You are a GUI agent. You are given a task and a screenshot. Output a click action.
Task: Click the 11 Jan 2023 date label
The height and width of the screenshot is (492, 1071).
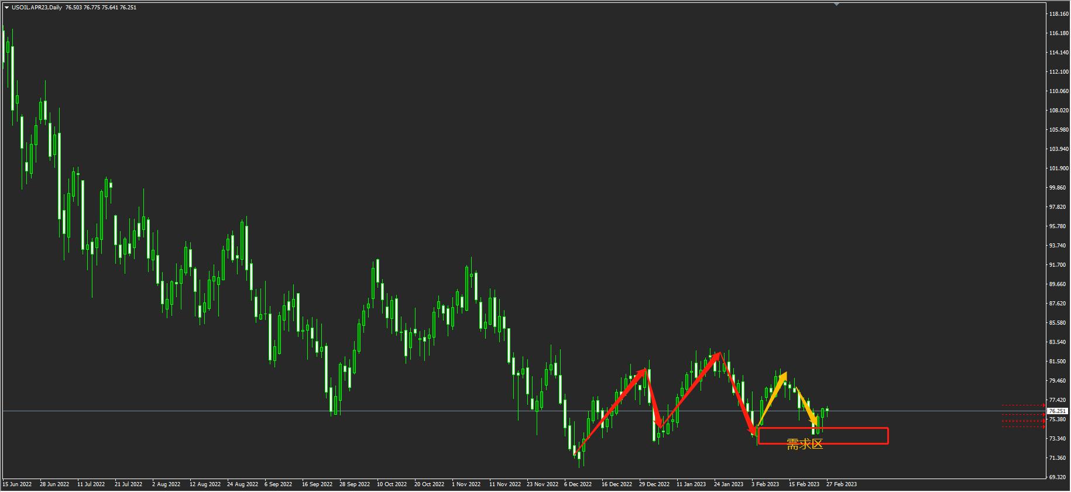pos(691,484)
